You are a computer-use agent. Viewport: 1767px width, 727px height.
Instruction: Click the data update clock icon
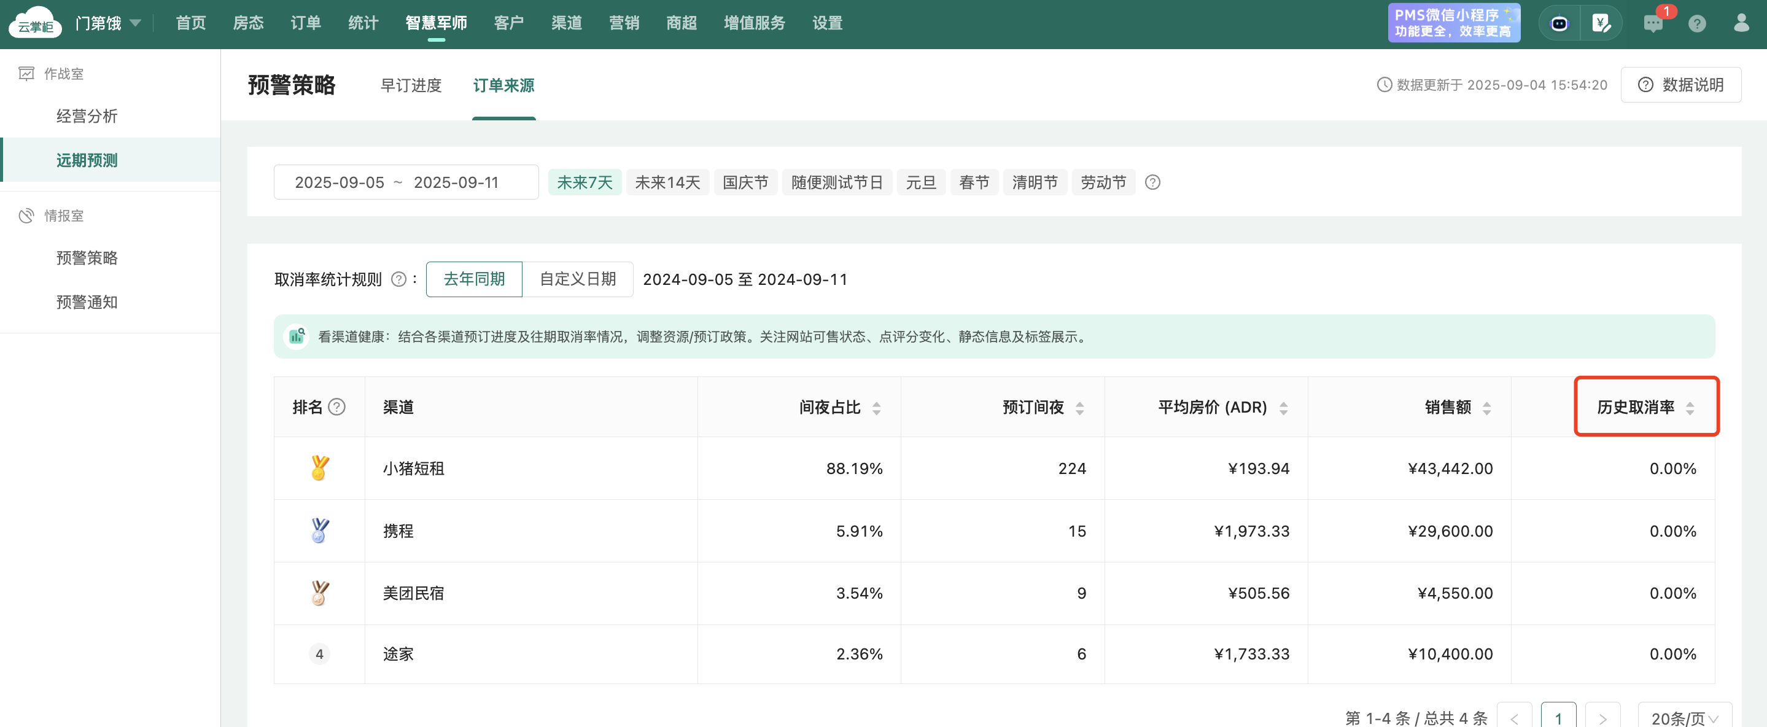[x=1384, y=85]
